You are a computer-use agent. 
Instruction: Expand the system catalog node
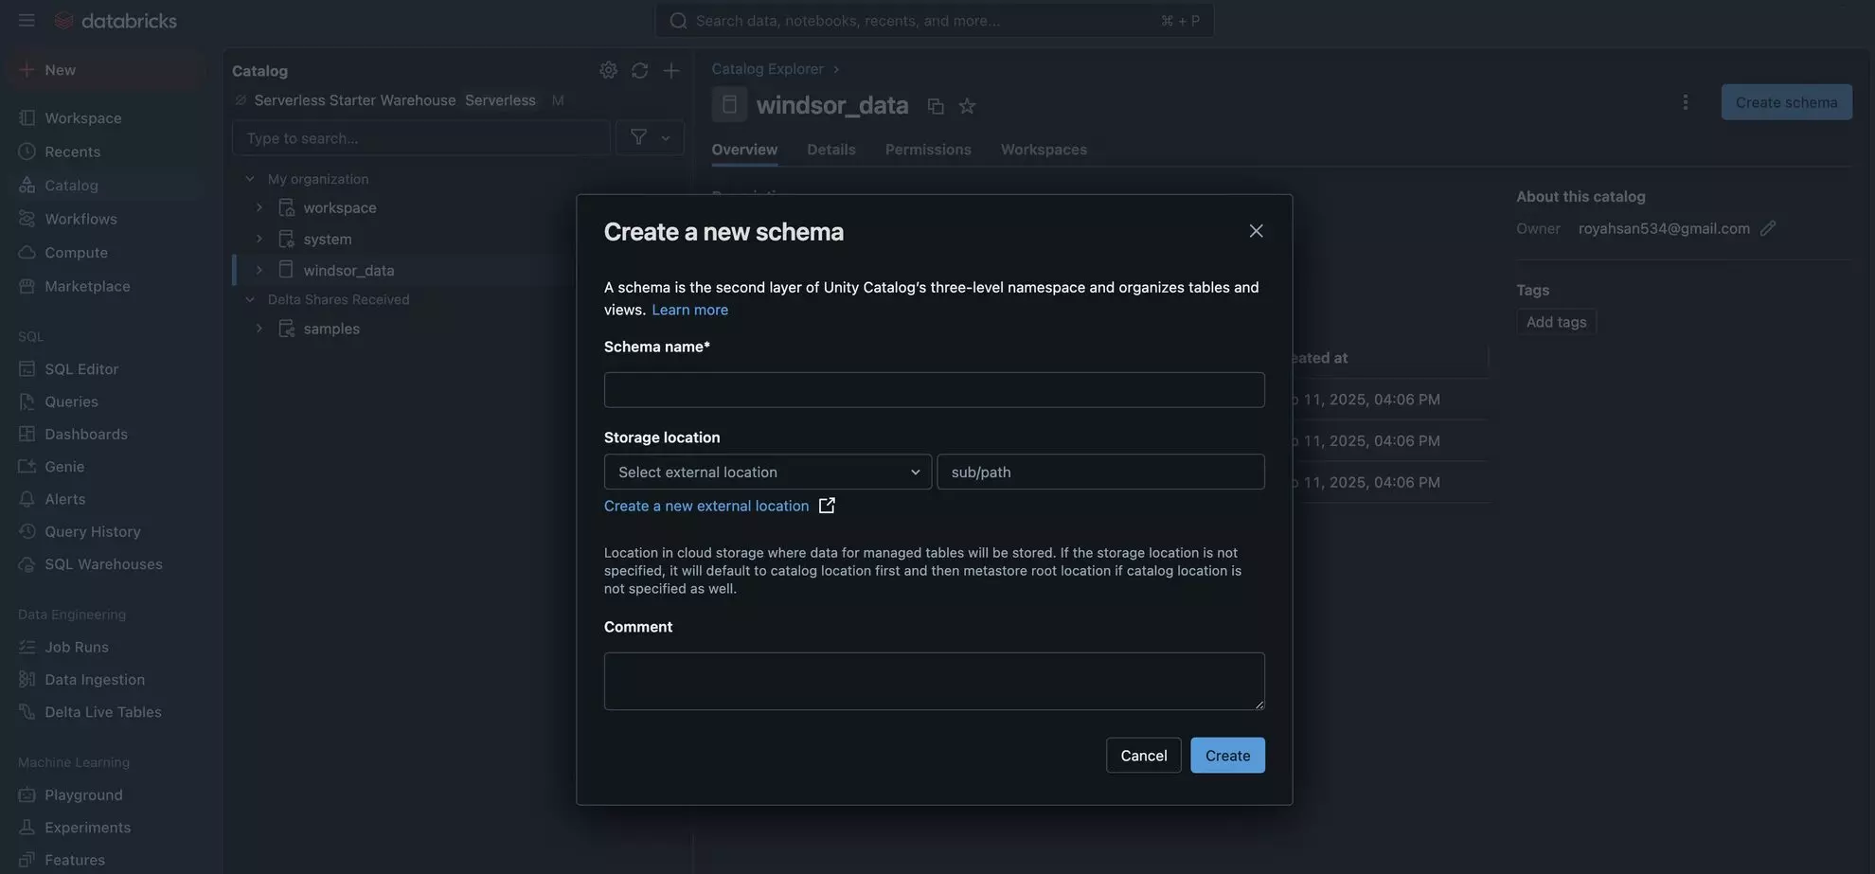point(259,240)
